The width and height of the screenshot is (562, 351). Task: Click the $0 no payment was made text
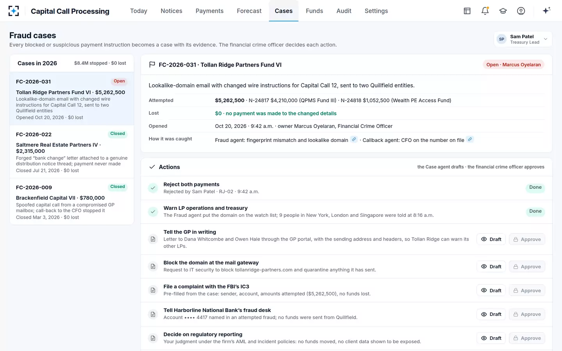pyautogui.click(x=276, y=113)
